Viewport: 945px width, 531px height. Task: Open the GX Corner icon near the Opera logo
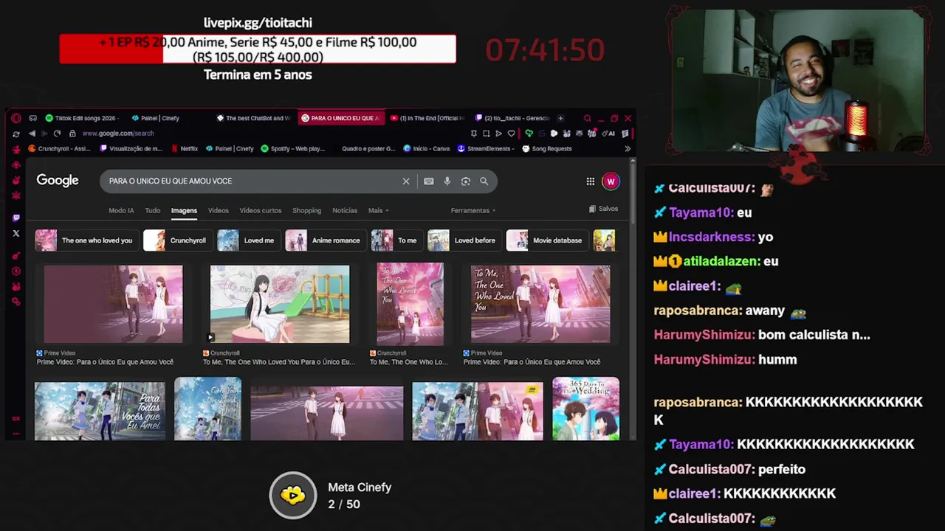[32, 118]
